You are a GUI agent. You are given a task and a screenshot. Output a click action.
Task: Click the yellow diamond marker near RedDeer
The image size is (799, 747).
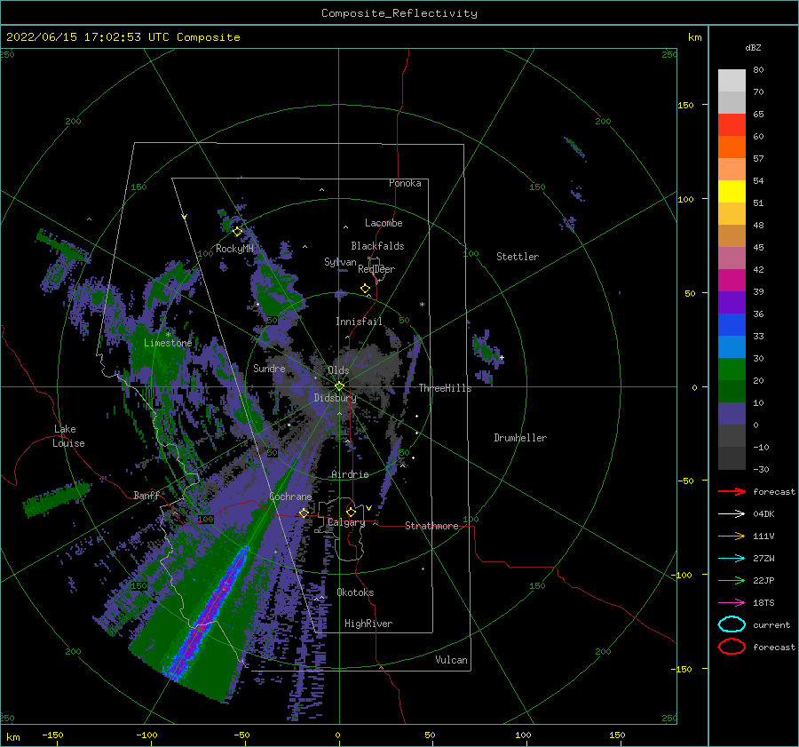(x=365, y=289)
